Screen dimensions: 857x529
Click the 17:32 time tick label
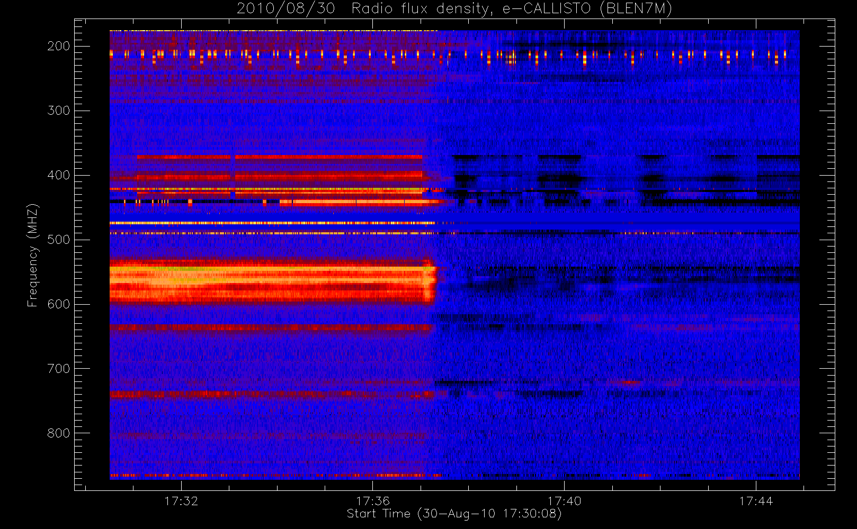(181, 501)
